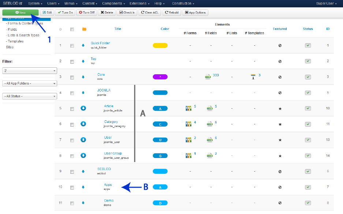This screenshot has height=214, width=343.
Task: Open the Users menu
Action: [x=53, y=4]
